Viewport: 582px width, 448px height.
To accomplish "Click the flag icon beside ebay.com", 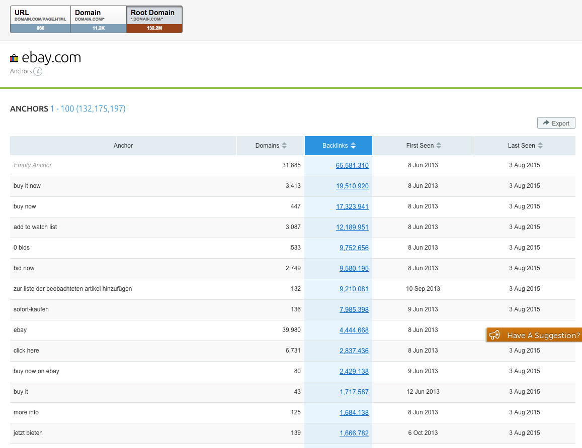I will pos(15,58).
